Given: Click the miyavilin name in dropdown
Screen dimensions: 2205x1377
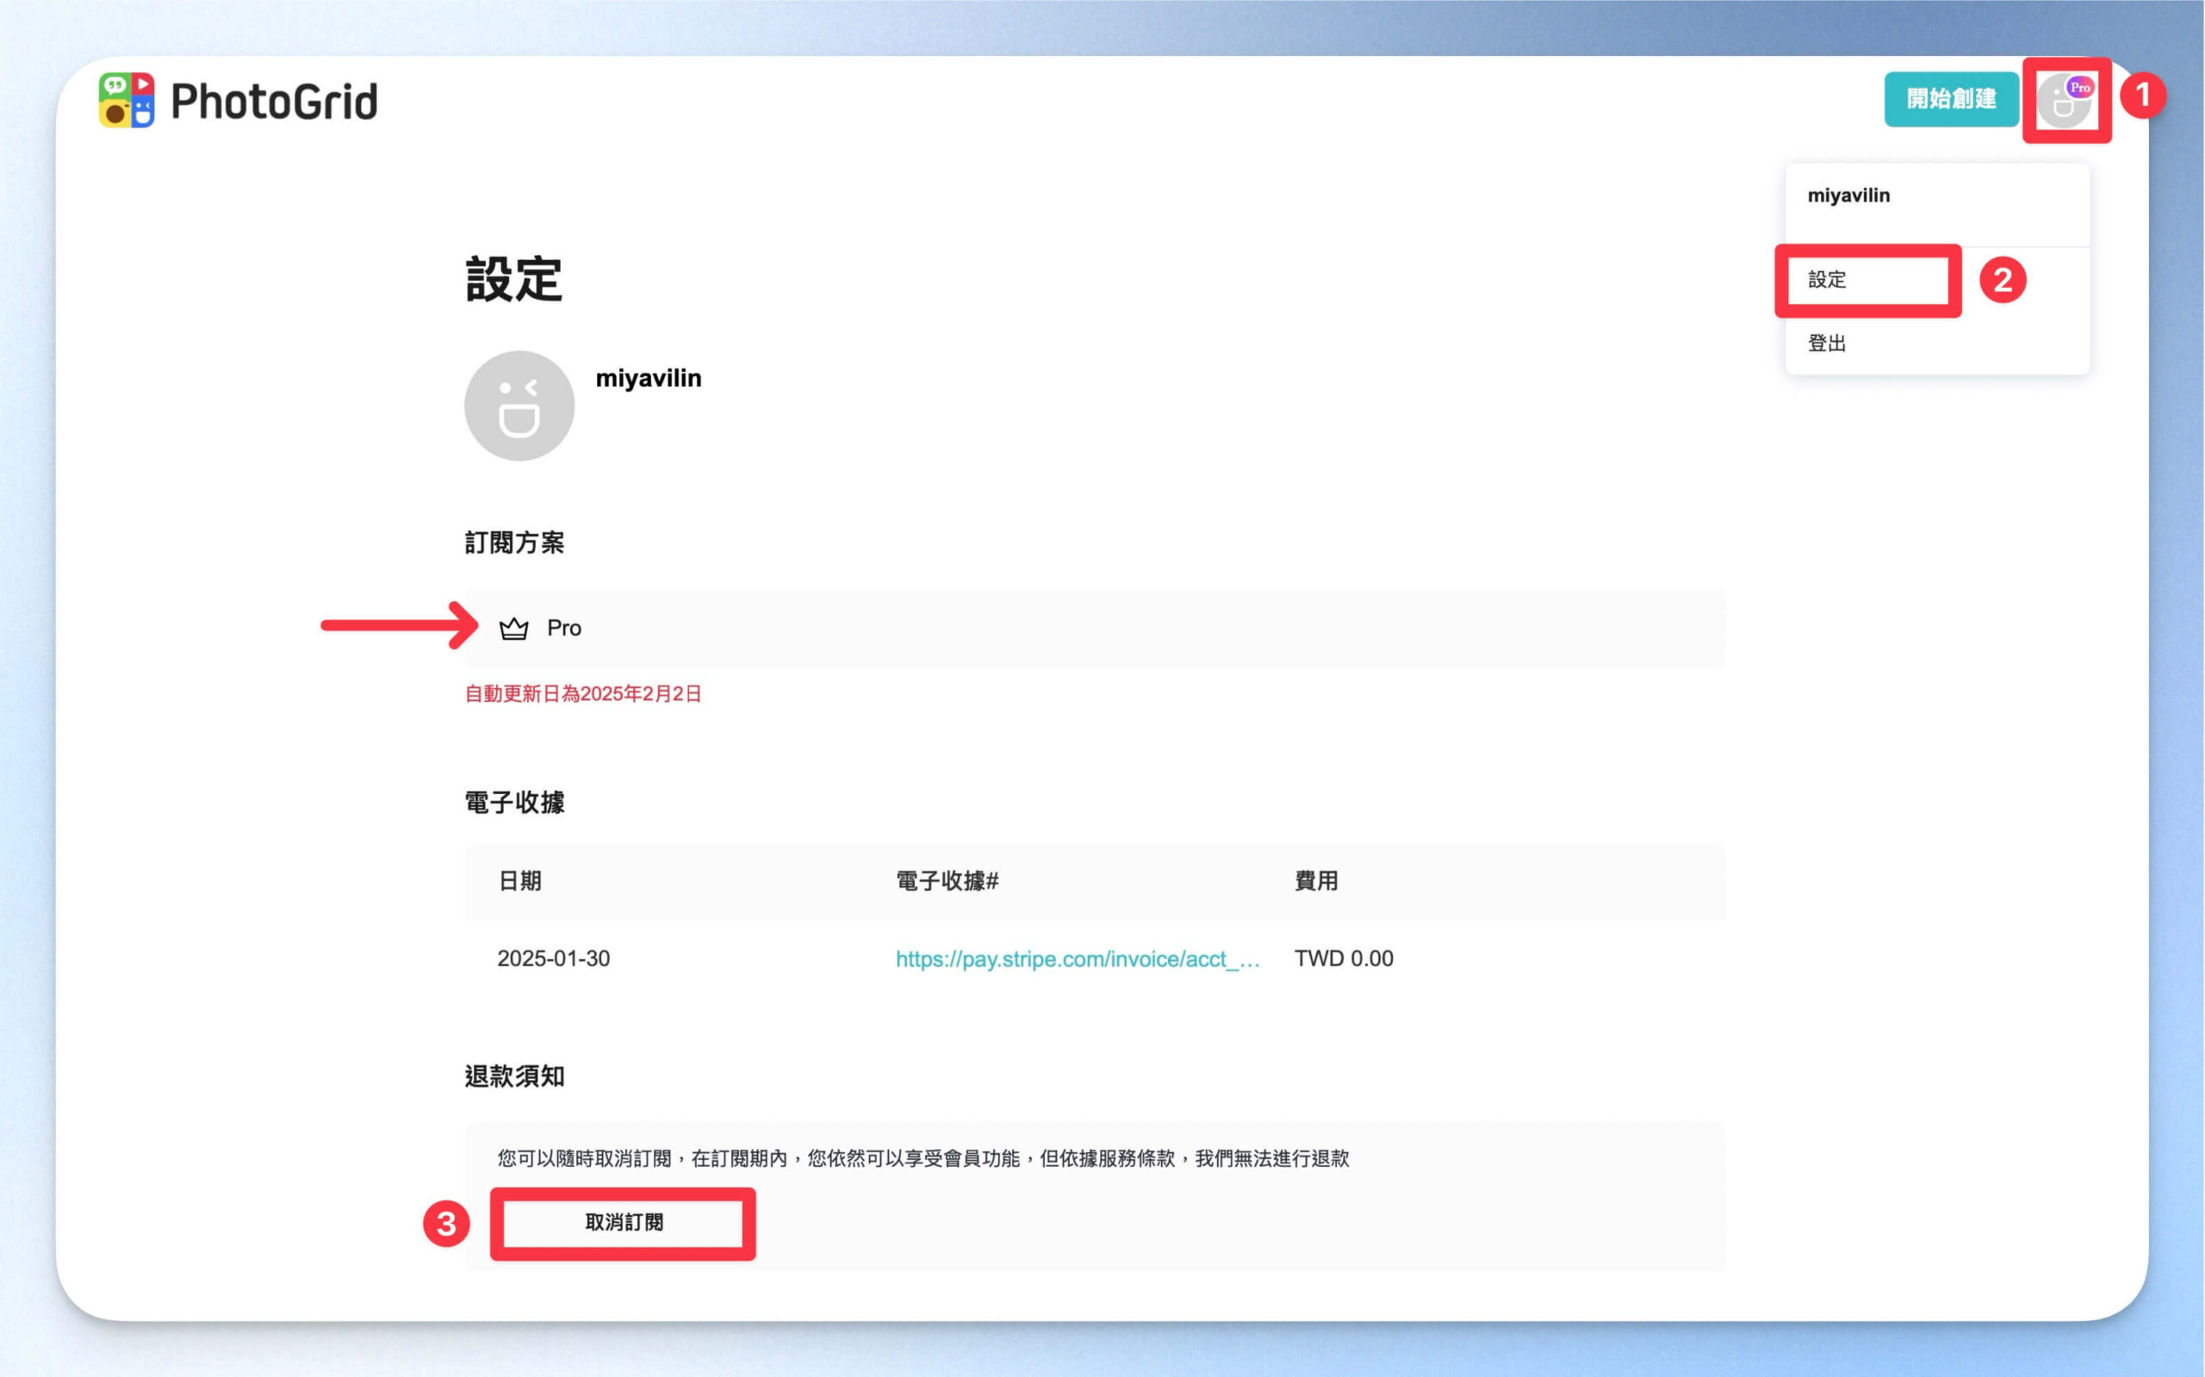Looking at the screenshot, I should click(1848, 195).
